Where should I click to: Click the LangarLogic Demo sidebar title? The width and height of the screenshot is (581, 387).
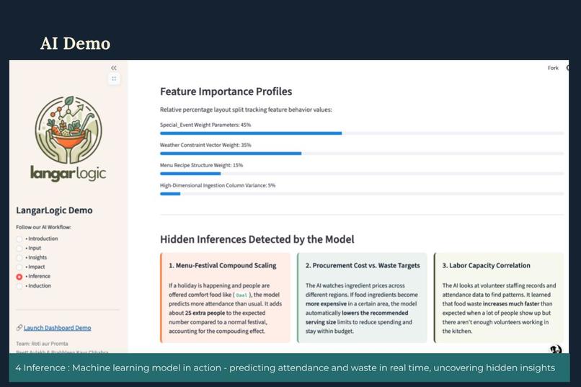(54, 210)
